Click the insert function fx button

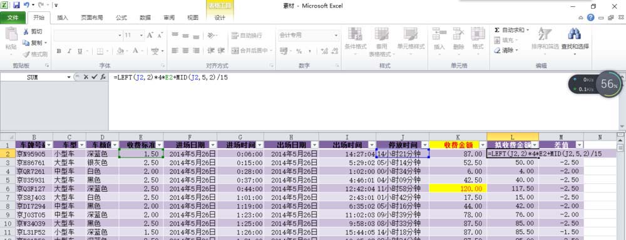pos(103,77)
